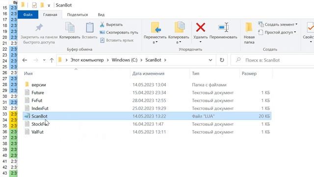Click the properties checkbox icon in title bar
Viewport: 314px width, 177px height.
(x=34, y=5)
